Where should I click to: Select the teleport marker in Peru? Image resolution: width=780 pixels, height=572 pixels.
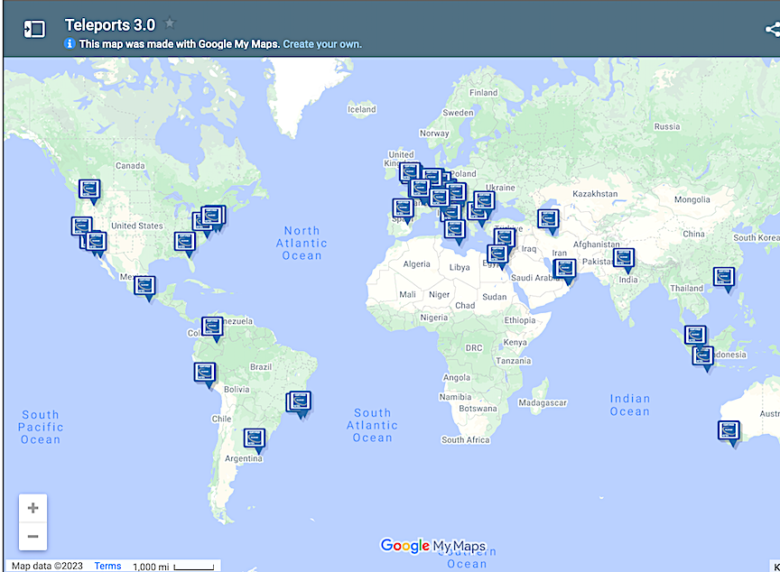pyautogui.click(x=205, y=374)
